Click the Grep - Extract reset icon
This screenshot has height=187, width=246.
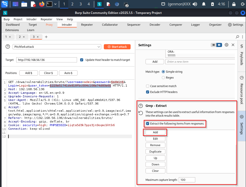tap(141, 113)
